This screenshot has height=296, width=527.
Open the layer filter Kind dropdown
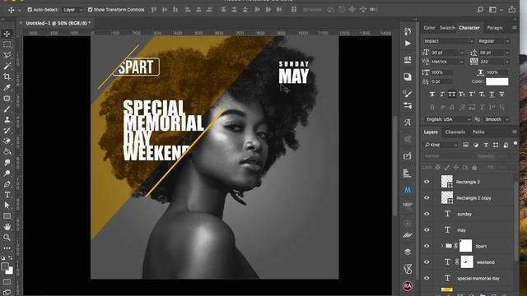pos(441,145)
